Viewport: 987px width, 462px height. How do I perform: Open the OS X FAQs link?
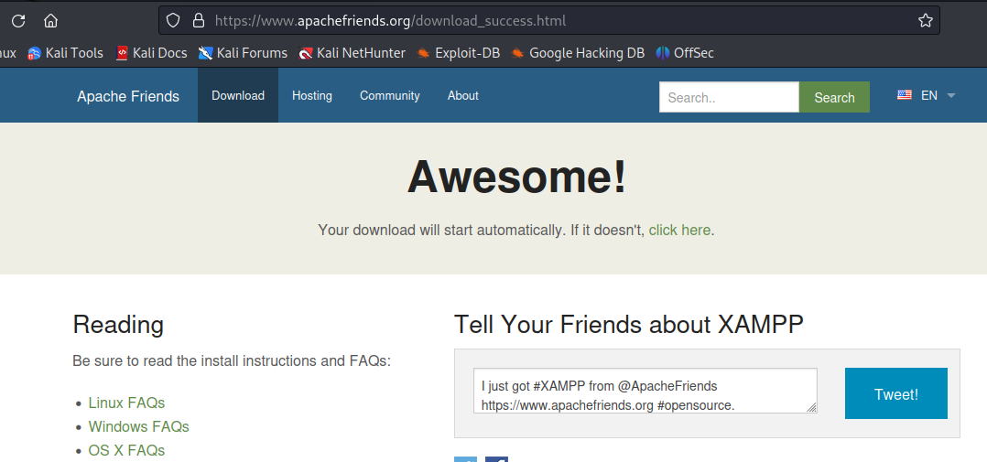126,450
